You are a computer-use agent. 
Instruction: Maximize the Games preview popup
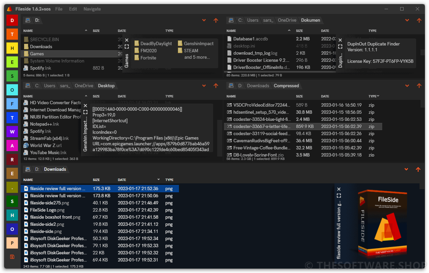pyautogui.click(x=126, y=47)
